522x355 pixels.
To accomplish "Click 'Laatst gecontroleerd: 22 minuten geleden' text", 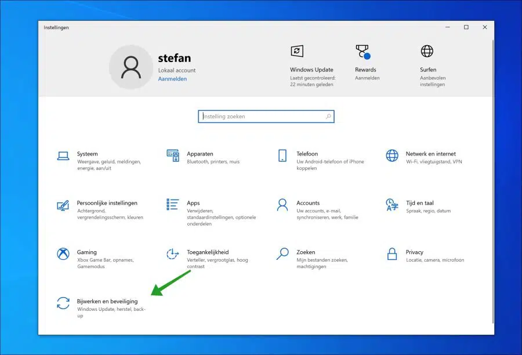I will click(x=313, y=81).
